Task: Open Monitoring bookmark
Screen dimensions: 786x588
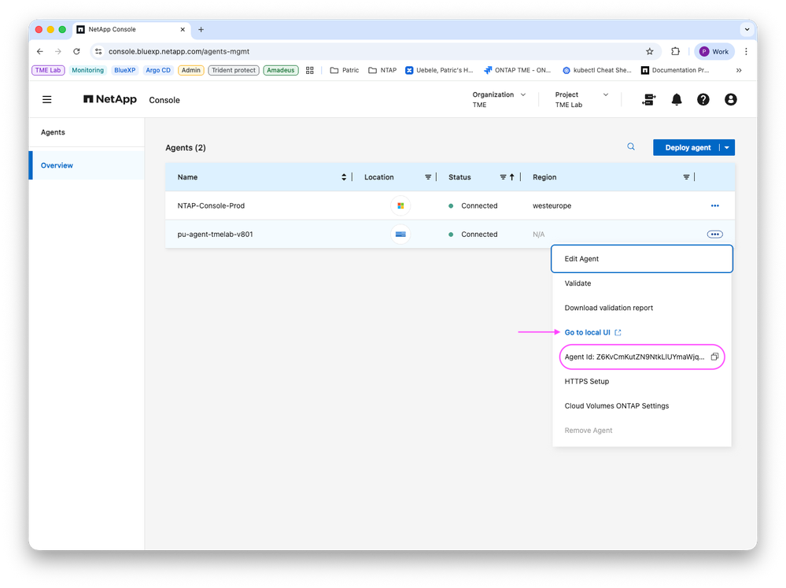Action: click(87, 70)
